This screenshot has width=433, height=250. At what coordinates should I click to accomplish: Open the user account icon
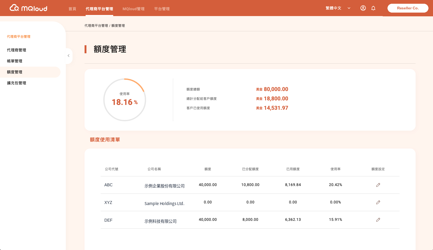(363, 8)
